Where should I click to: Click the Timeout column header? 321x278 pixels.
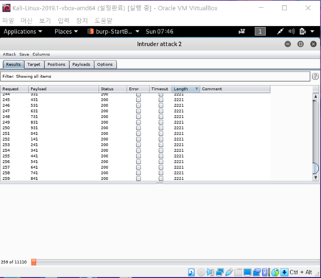coord(160,88)
